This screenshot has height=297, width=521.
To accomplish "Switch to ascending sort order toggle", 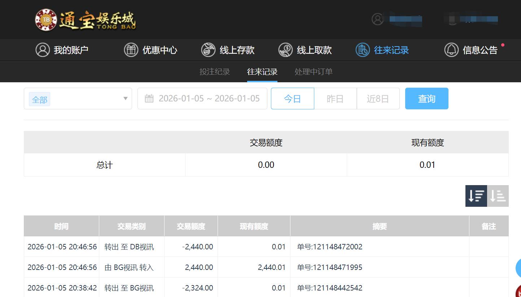I will [498, 196].
